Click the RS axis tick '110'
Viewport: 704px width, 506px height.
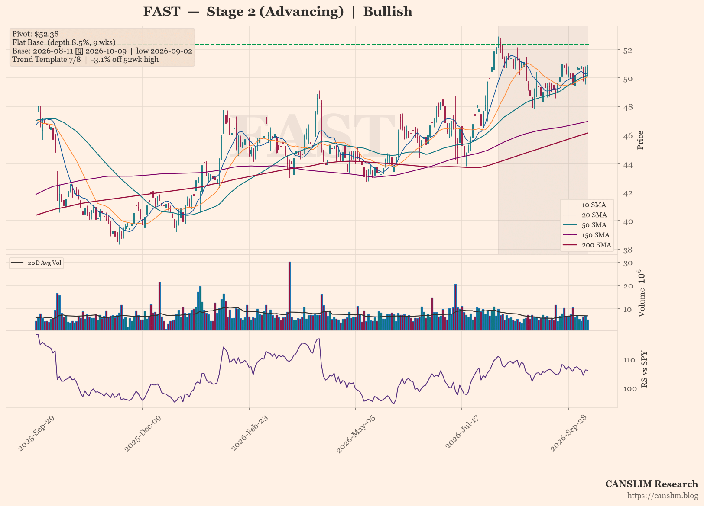[x=629, y=360]
